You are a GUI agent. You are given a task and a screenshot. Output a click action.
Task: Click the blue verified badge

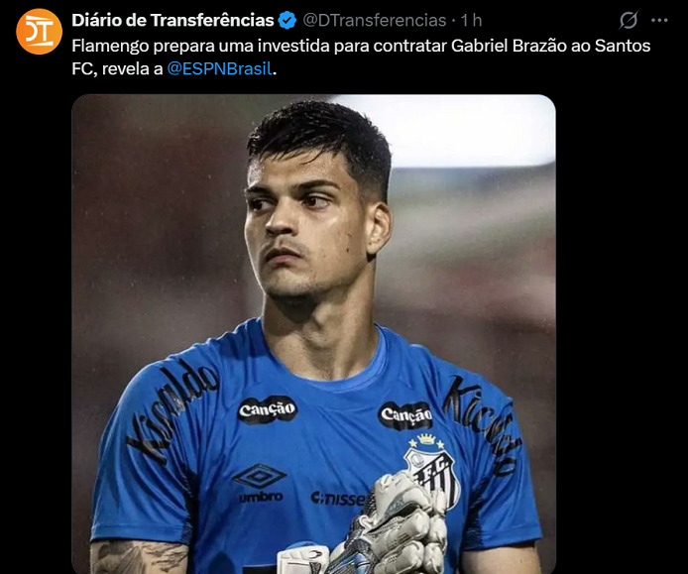[x=287, y=21]
